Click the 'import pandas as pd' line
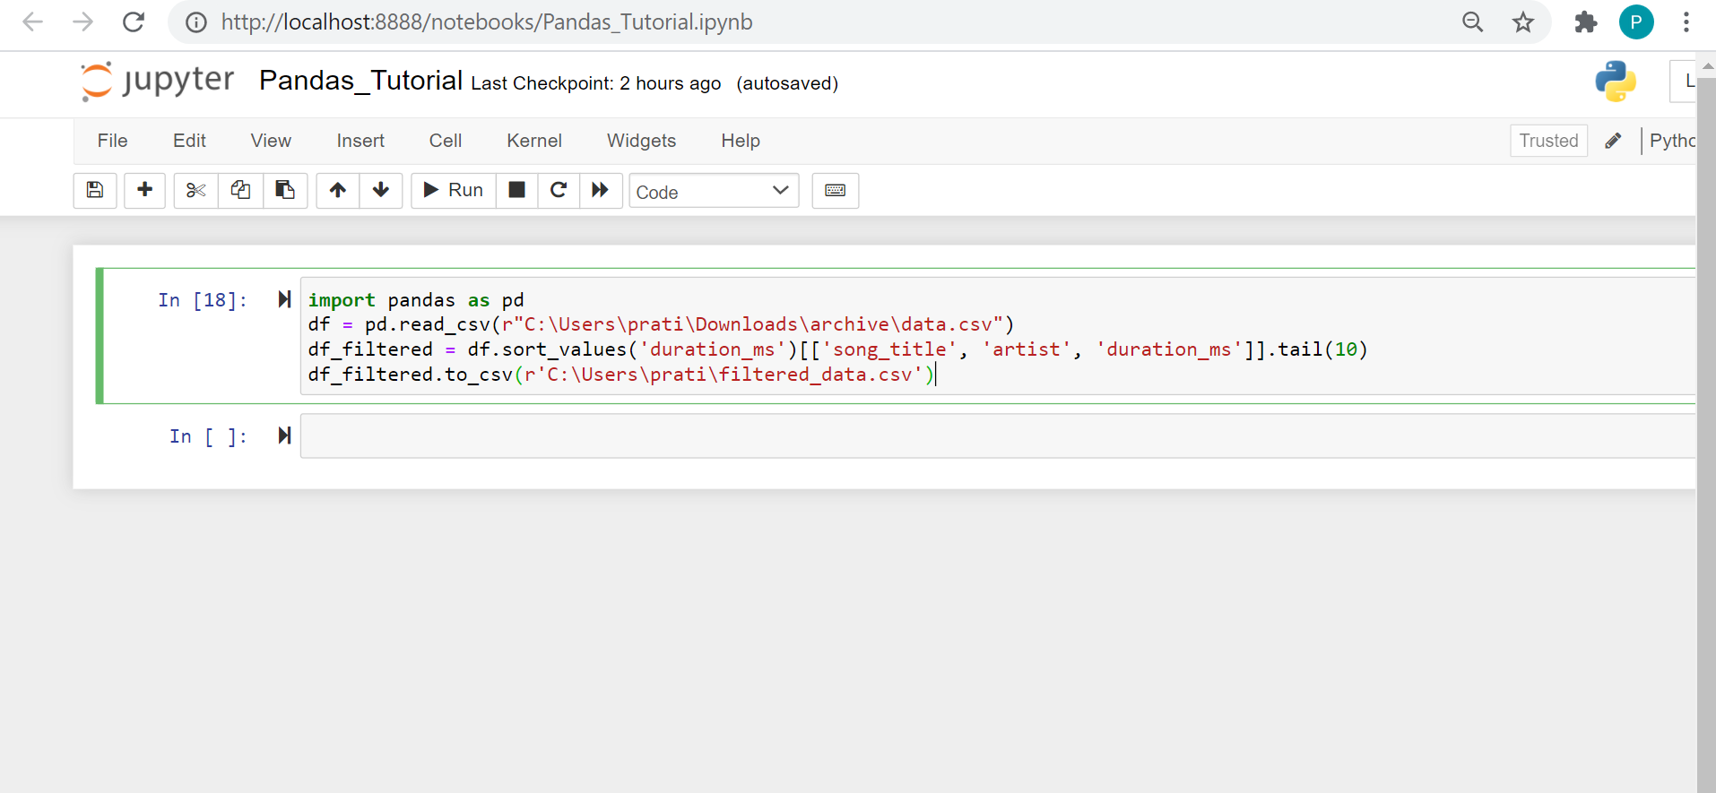The height and width of the screenshot is (793, 1716). (x=416, y=300)
